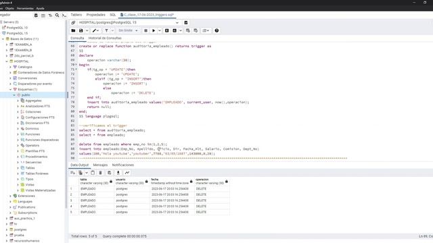
Task: Collapse the HOSPITAL database node
Action: tap(7, 61)
